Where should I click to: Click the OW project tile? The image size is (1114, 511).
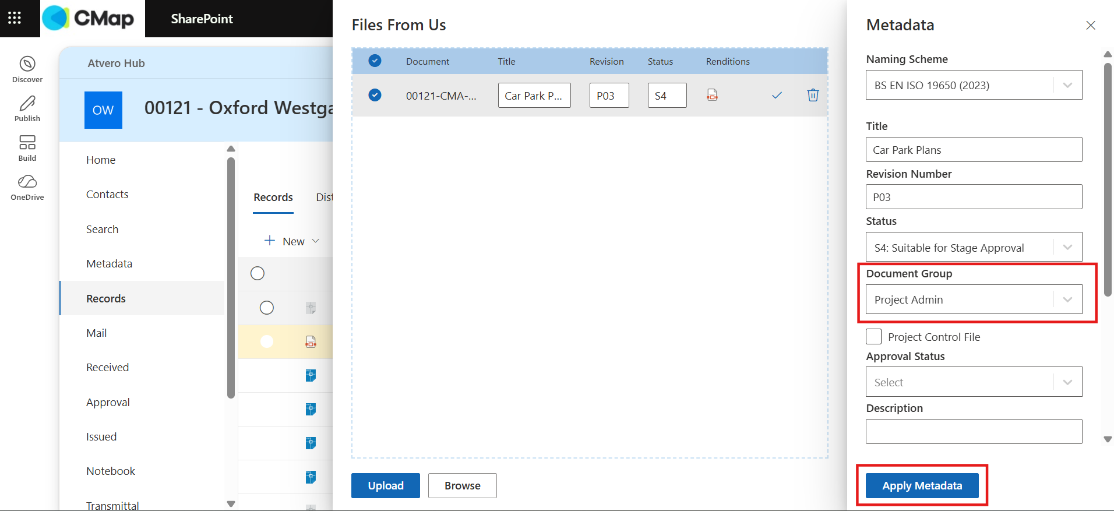(x=103, y=110)
